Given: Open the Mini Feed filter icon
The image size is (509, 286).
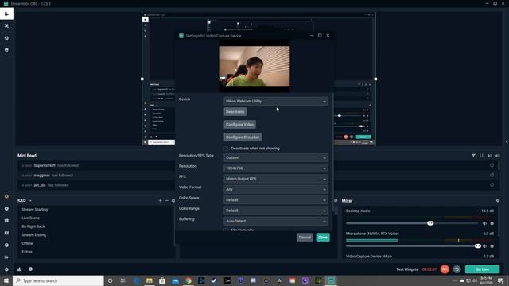Looking at the screenshot, I should click(473, 156).
